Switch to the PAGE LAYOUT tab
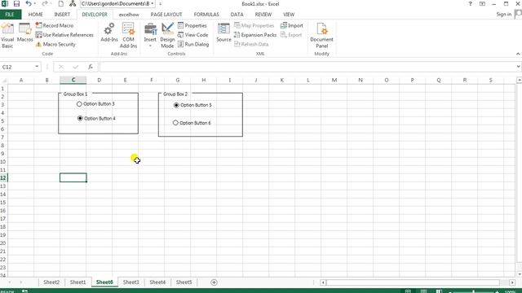 (166, 15)
